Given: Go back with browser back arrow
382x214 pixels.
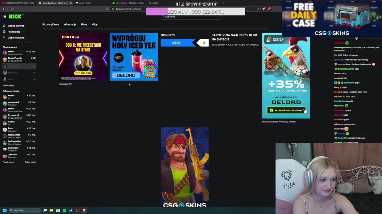Looking at the screenshot, I should coord(4,9).
